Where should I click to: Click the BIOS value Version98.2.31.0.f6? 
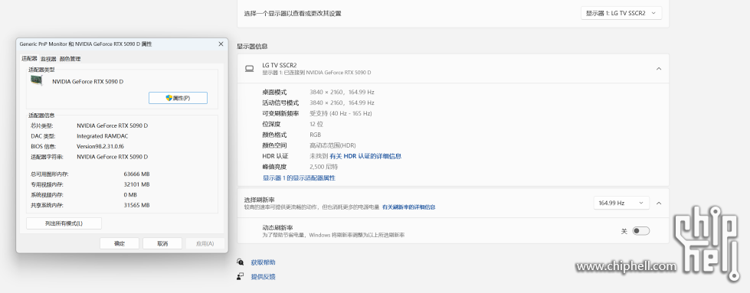coord(100,146)
